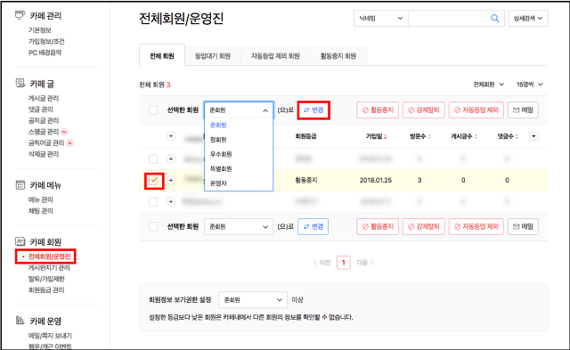Click the 다음 pagination link
This screenshot has height=350, width=570.
pos(365,263)
